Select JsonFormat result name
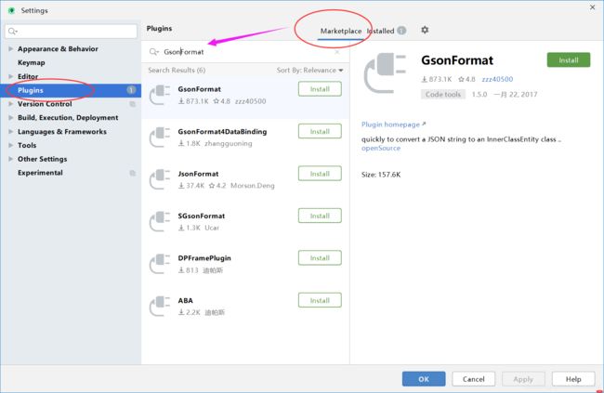The image size is (604, 393). [198, 174]
